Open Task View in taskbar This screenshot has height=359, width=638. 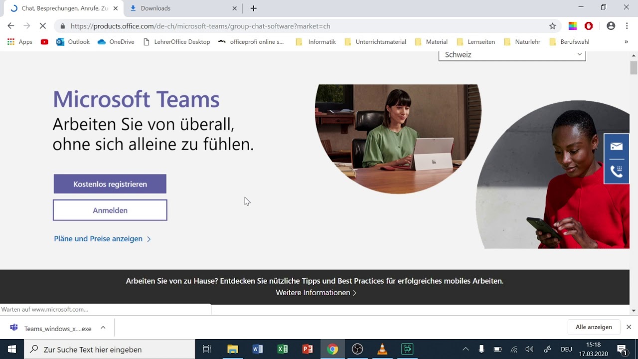[207, 349]
